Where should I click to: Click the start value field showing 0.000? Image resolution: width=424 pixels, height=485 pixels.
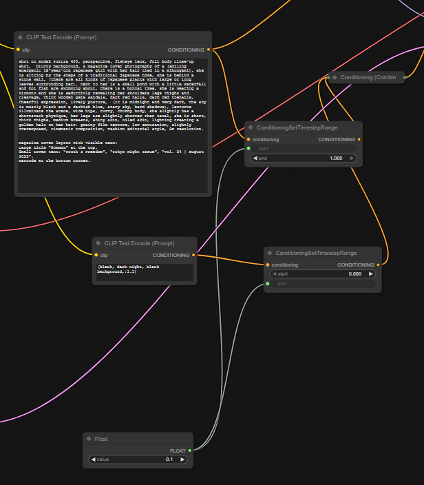[323, 274]
